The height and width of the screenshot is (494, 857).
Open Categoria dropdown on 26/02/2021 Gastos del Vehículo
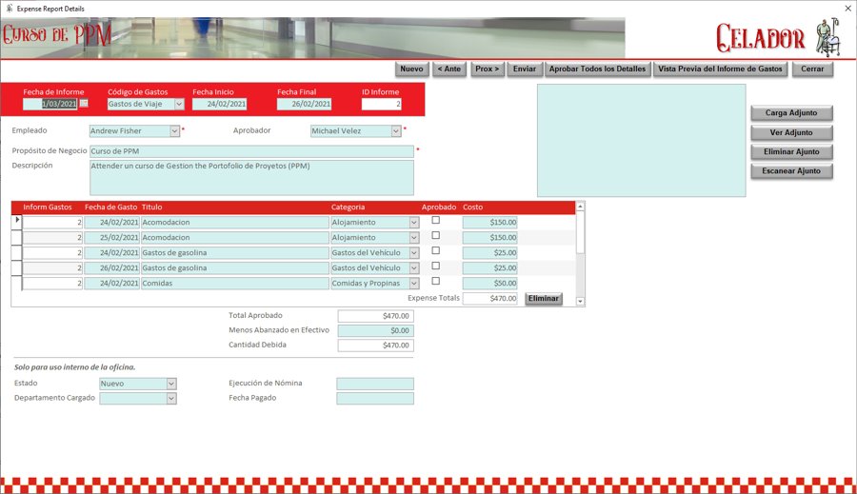(x=414, y=268)
